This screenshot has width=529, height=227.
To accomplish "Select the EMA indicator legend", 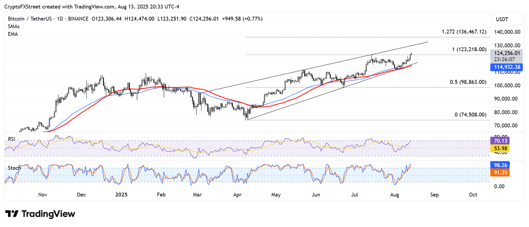I will pos(12,34).
